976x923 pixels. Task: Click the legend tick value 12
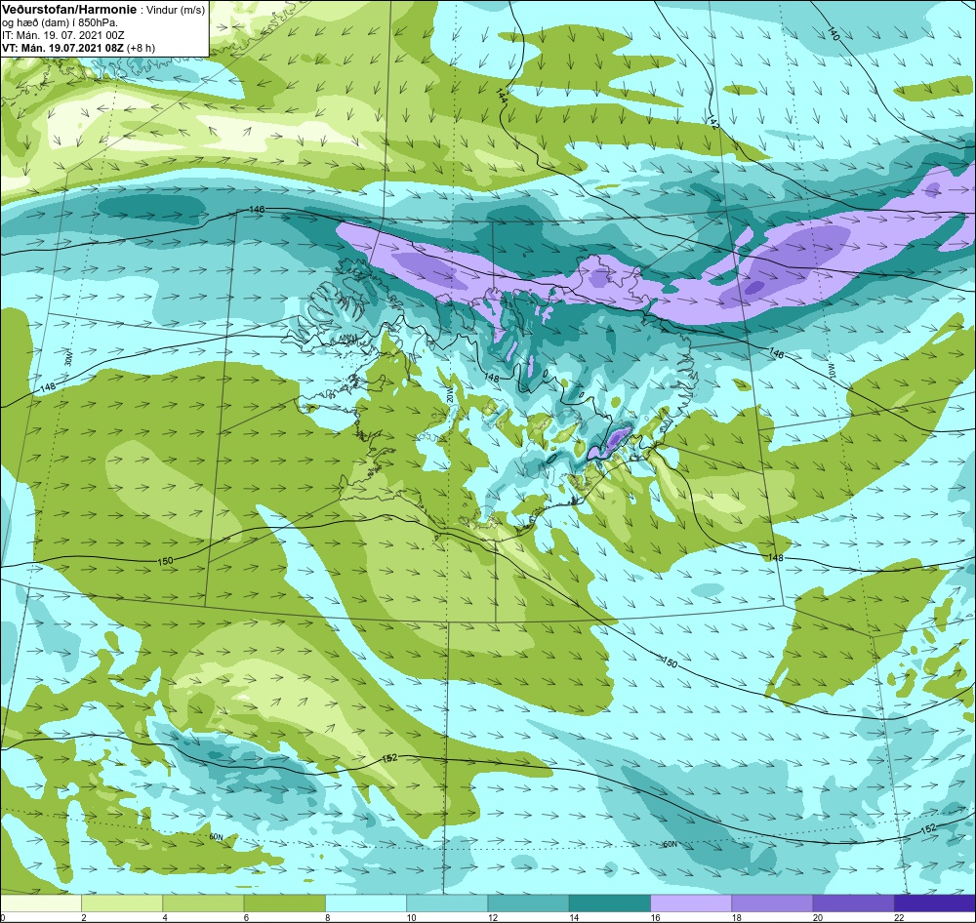(x=492, y=917)
